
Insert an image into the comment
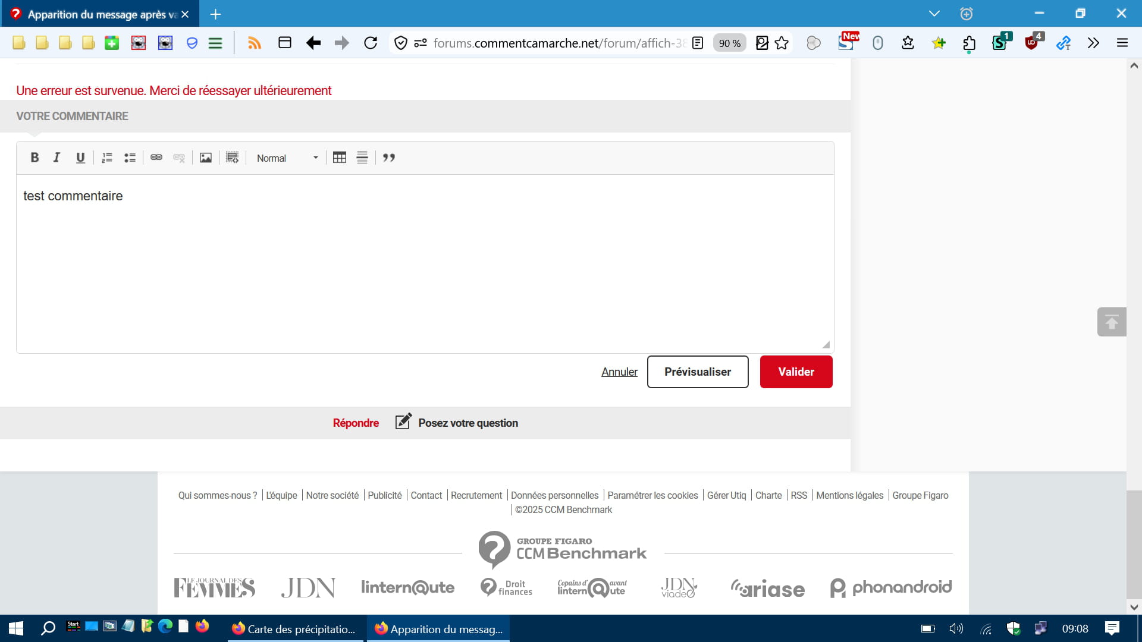click(x=206, y=158)
